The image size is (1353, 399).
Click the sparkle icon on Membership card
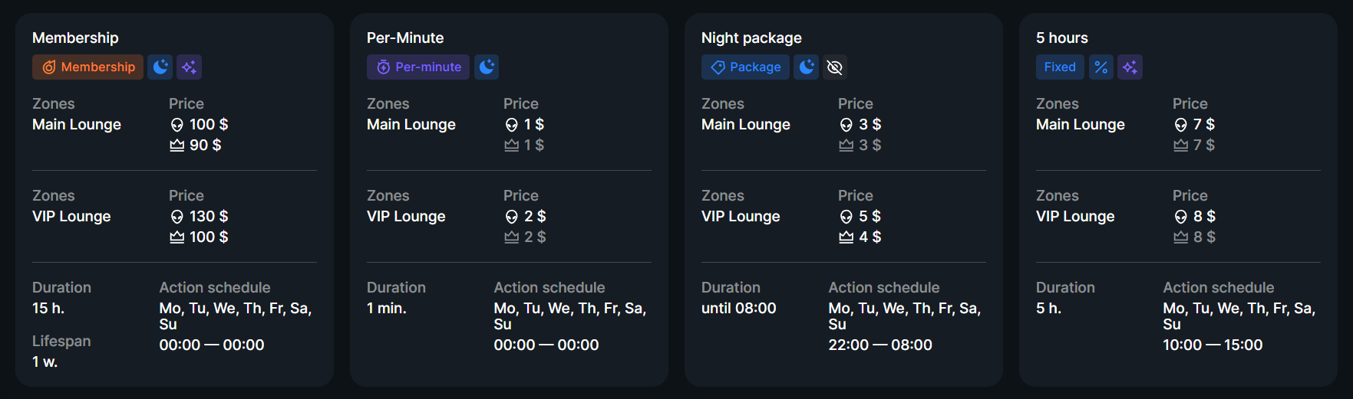tap(189, 67)
